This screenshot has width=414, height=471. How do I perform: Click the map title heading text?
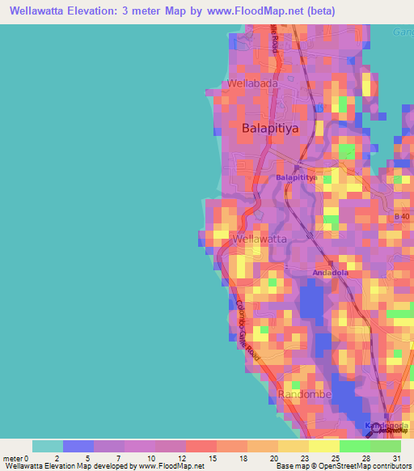172,11
